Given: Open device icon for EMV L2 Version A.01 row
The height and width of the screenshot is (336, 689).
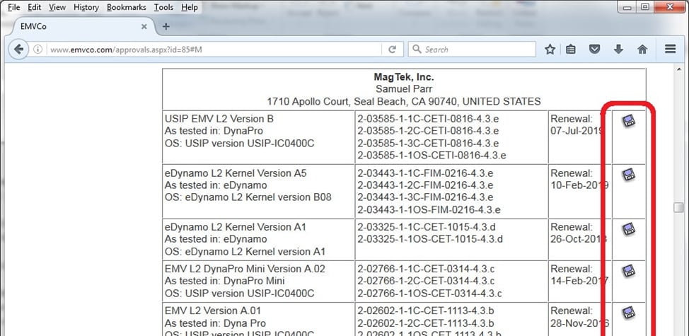Looking at the screenshot, I should pyautogui.click(x=629, y=313).
